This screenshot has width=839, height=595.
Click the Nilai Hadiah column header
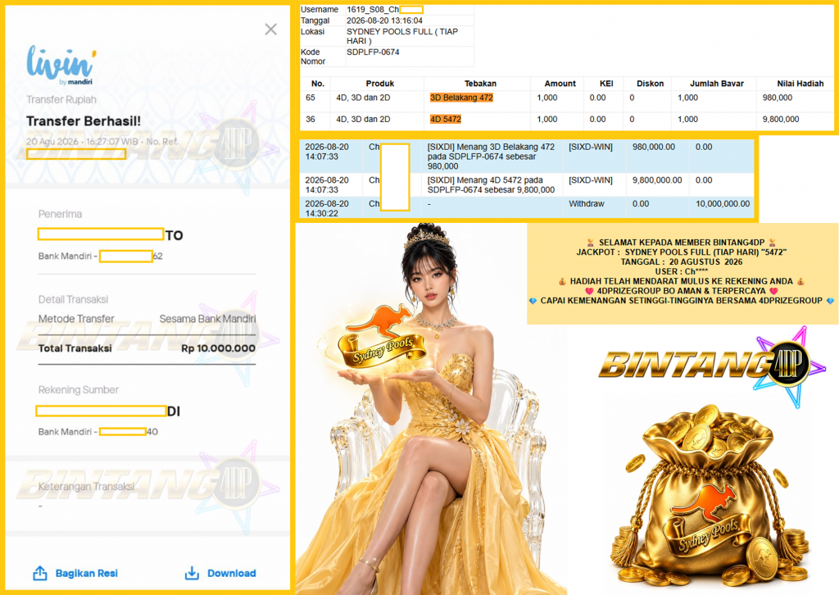click(x=800, y=84)
